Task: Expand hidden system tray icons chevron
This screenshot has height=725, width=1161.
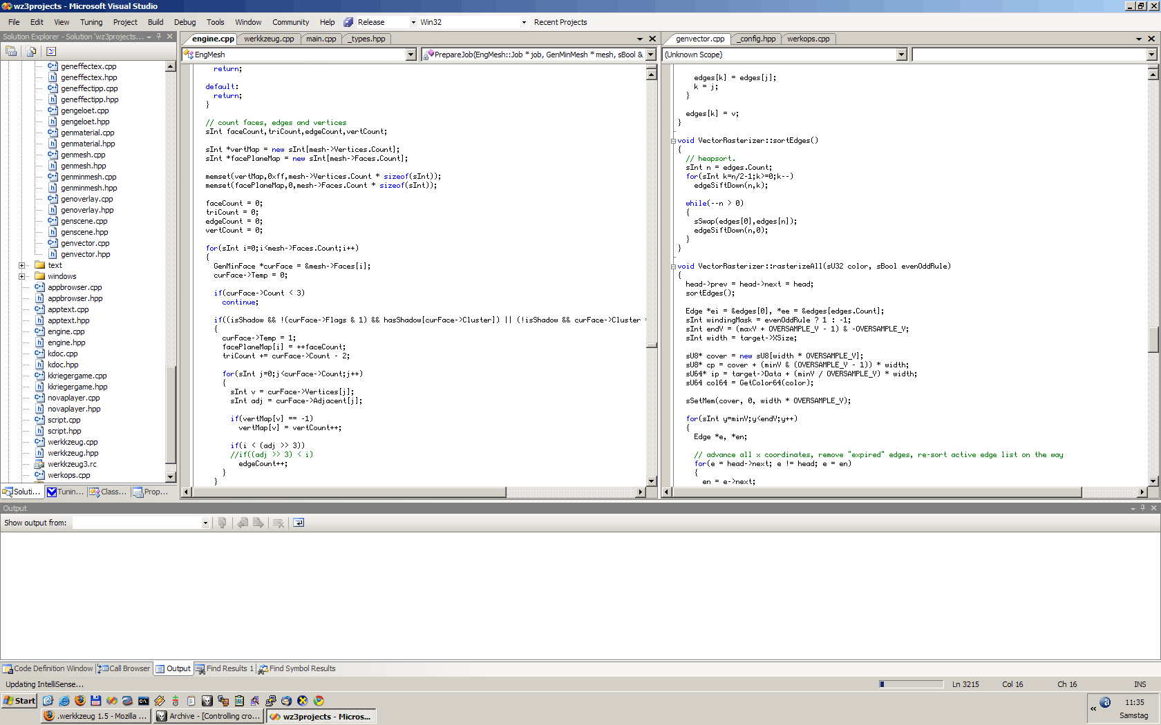Action: [1093, 708]
